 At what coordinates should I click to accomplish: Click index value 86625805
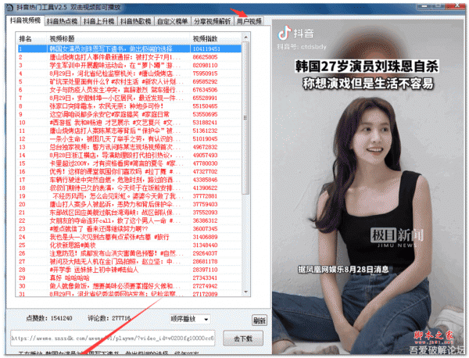click(205, 57)
